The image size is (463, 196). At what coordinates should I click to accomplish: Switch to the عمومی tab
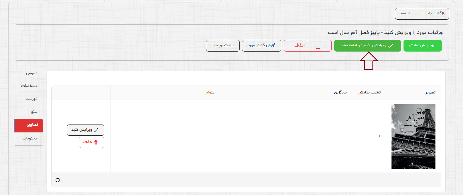(x=32, y=73)
